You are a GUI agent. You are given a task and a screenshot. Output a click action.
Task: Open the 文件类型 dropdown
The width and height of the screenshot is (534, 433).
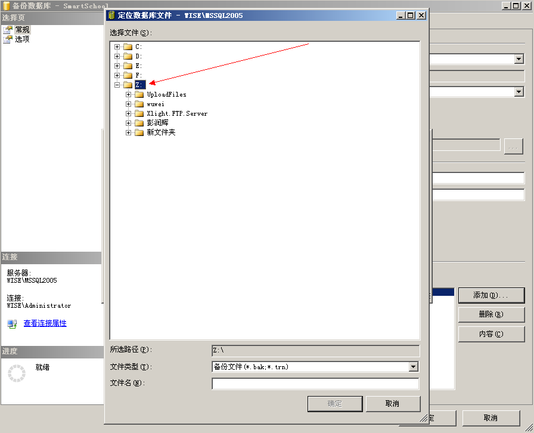414,367
